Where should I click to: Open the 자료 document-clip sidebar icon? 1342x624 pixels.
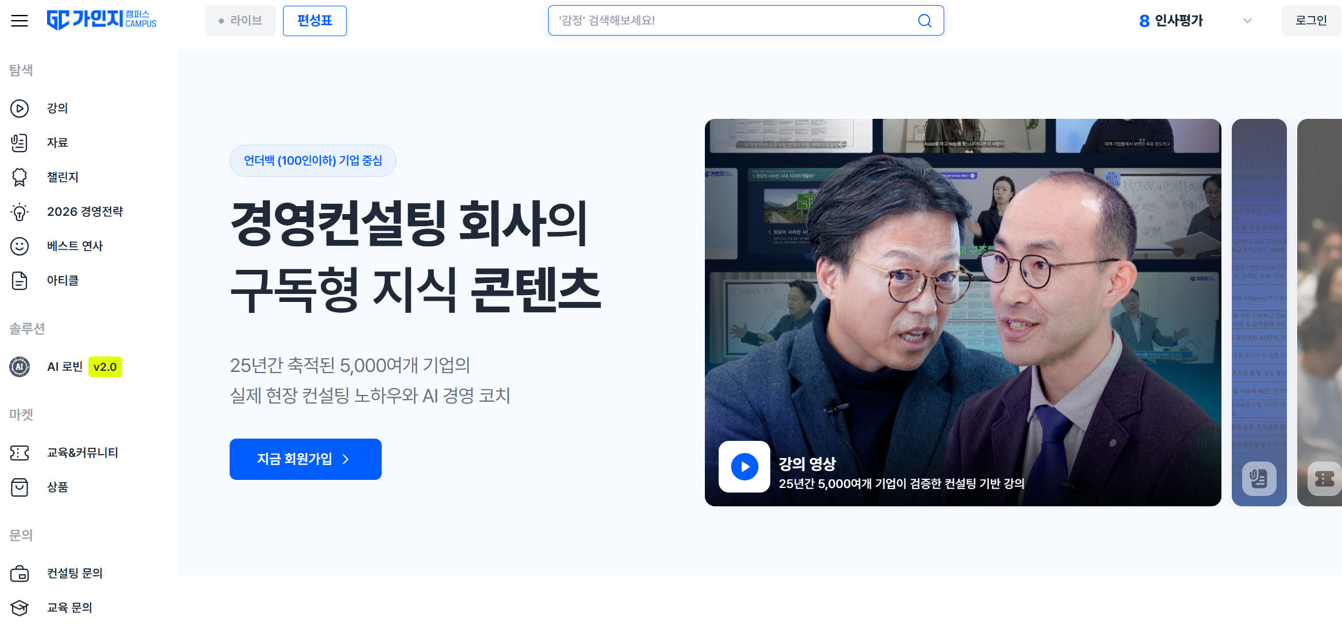(20, 142)
